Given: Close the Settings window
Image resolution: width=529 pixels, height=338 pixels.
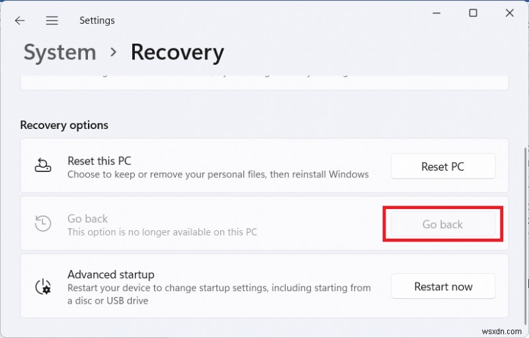Looking at the screenshot, I should [x=509, y=13].
